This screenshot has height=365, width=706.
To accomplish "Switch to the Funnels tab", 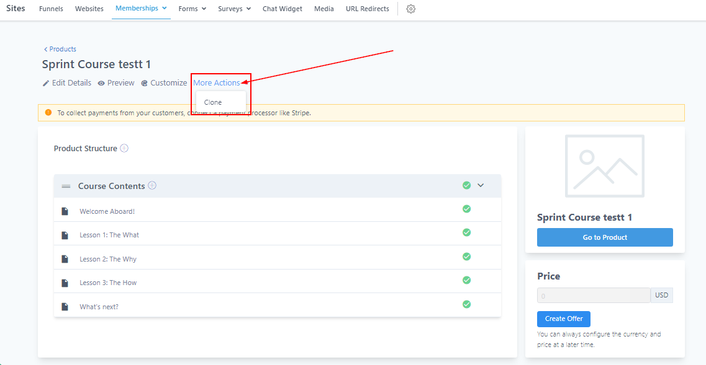I will 51,9.
